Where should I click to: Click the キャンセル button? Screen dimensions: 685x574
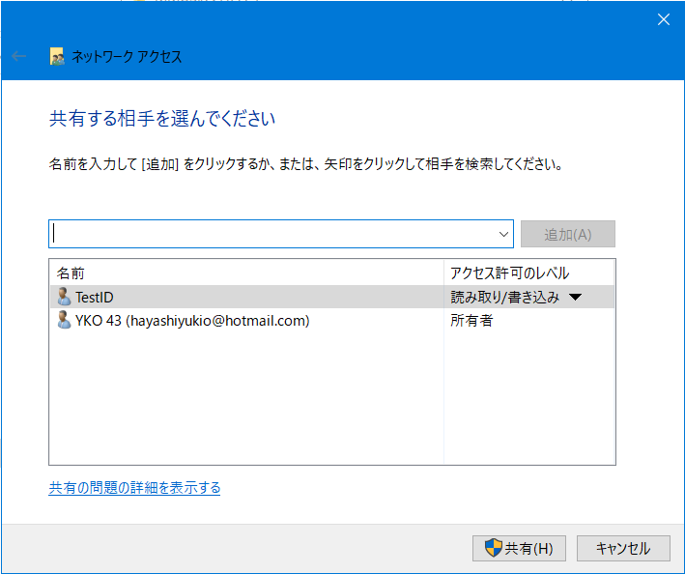pos(623,548)
